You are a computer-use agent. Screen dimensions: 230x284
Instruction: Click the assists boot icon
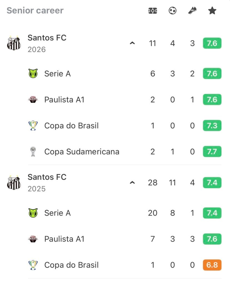click(192, 11)
